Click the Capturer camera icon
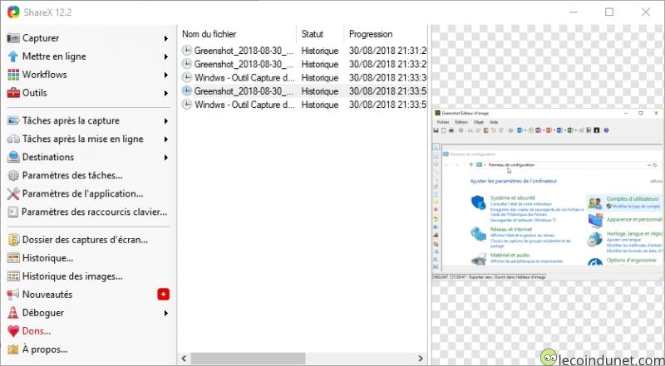Image resolution: width=665 pixels, height=366 pixels. coord(13,38)
